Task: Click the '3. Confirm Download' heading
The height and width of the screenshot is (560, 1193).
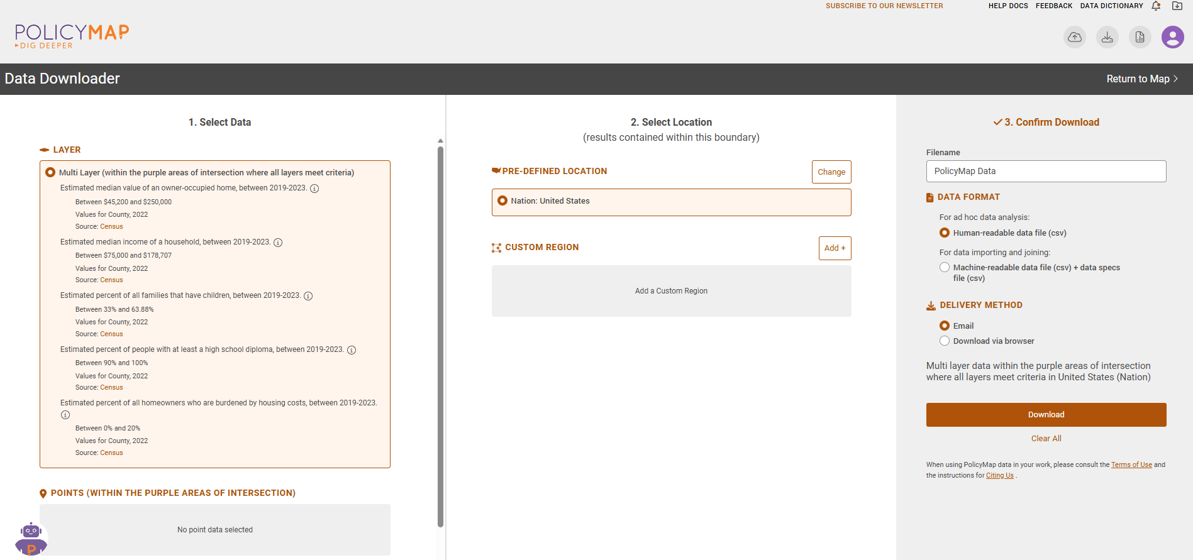Action: (x=1046, y=123)
